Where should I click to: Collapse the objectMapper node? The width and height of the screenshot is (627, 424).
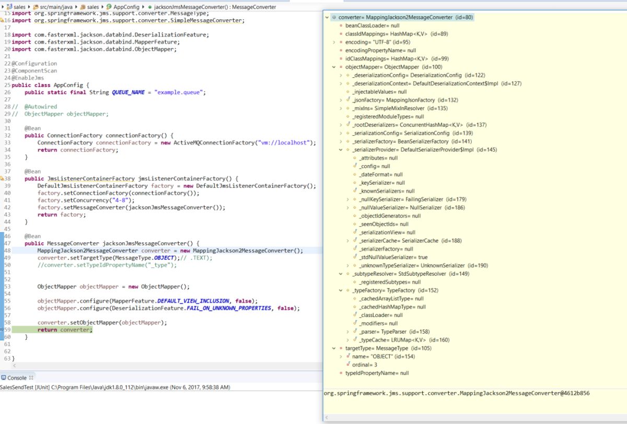click(x=334, y=67)
